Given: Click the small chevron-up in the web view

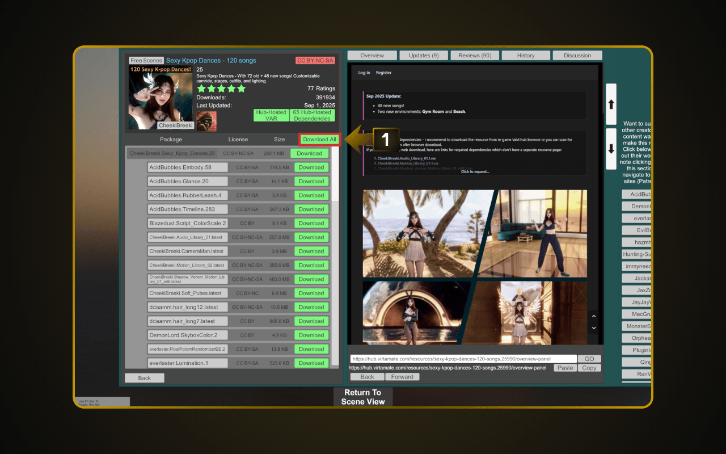Looking at the screenshot, I should [x=594, y=317].
